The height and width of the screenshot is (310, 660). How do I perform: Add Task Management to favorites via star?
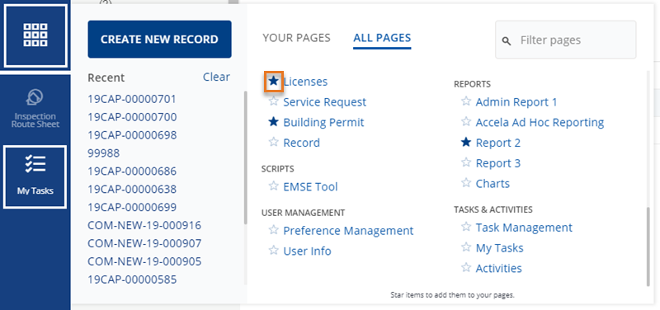(x=466, y=227)
